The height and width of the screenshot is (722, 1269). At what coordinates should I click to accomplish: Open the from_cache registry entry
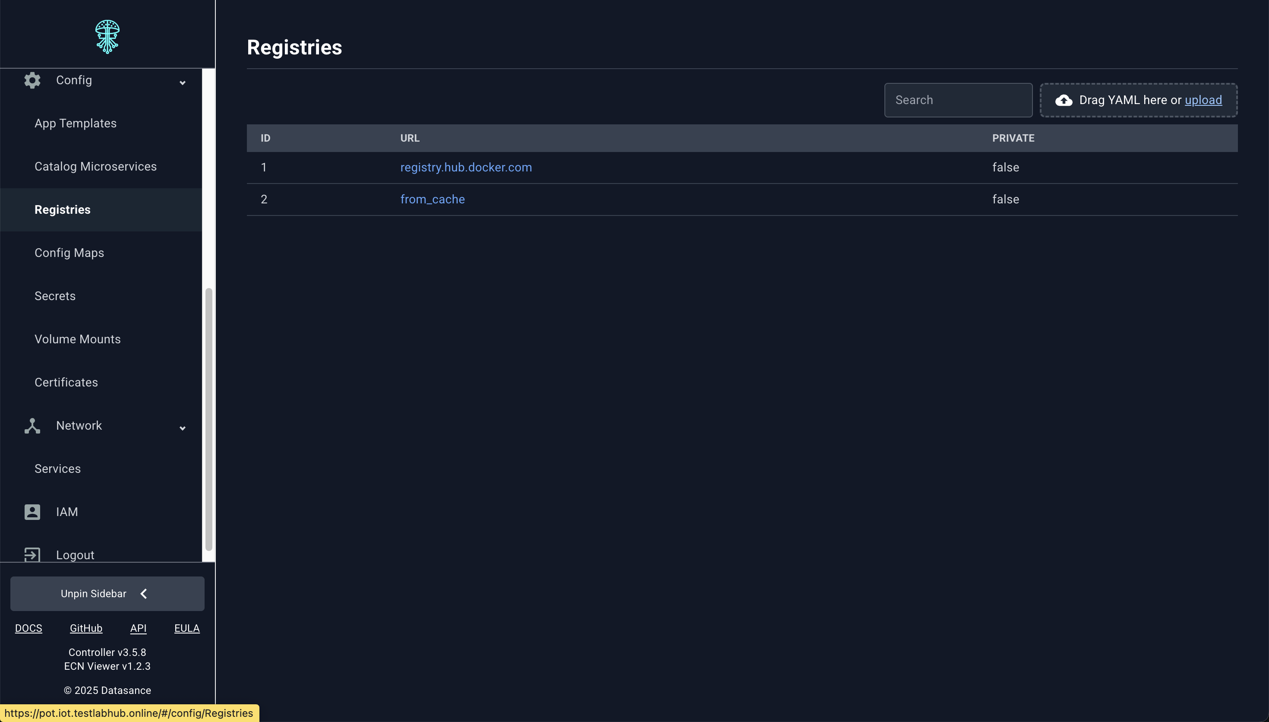(x=432, y=199)
